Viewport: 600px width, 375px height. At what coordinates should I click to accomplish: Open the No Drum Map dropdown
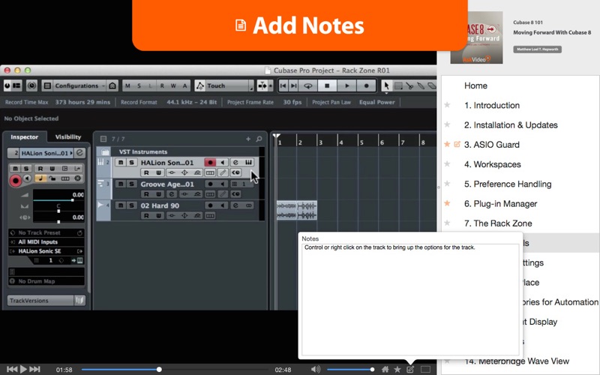[46, 281]
